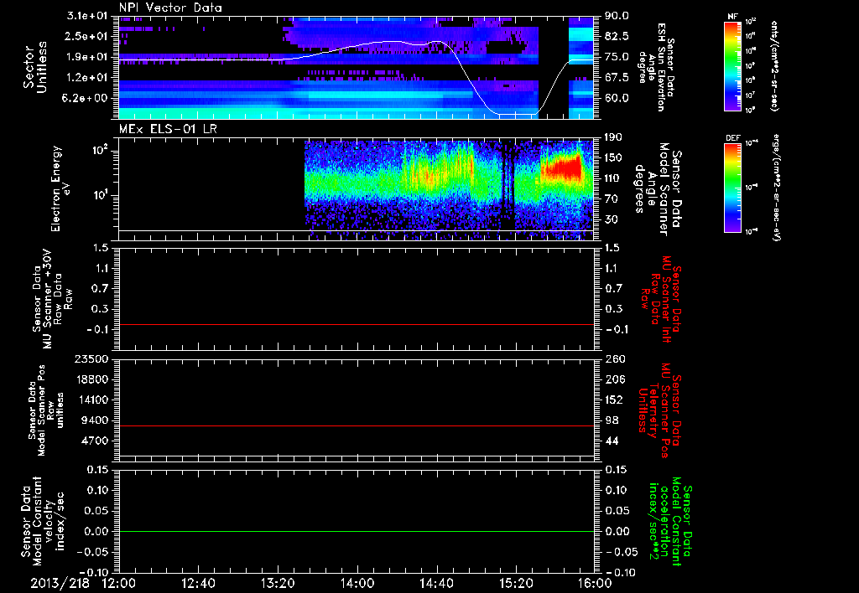The height and width of the screenshot is (593, 859).
Task: Select the 15:20 time axis label
Action: point(515,581)
